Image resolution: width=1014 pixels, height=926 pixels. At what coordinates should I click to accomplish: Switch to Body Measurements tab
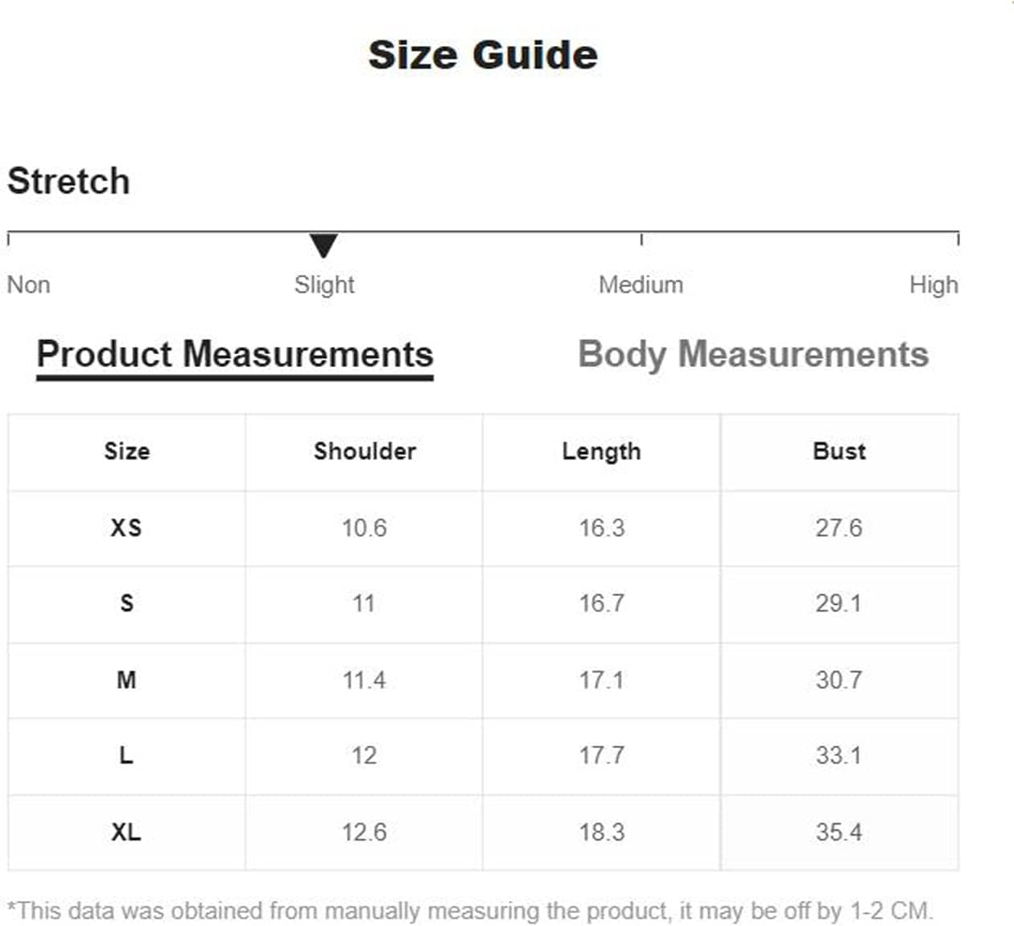pos(753,354)
